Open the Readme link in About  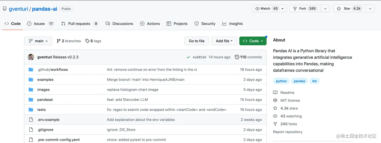pos(284,93)
